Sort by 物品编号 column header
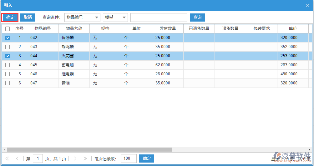This screenshot has width=314, height=166. click(x=43, y=29)
